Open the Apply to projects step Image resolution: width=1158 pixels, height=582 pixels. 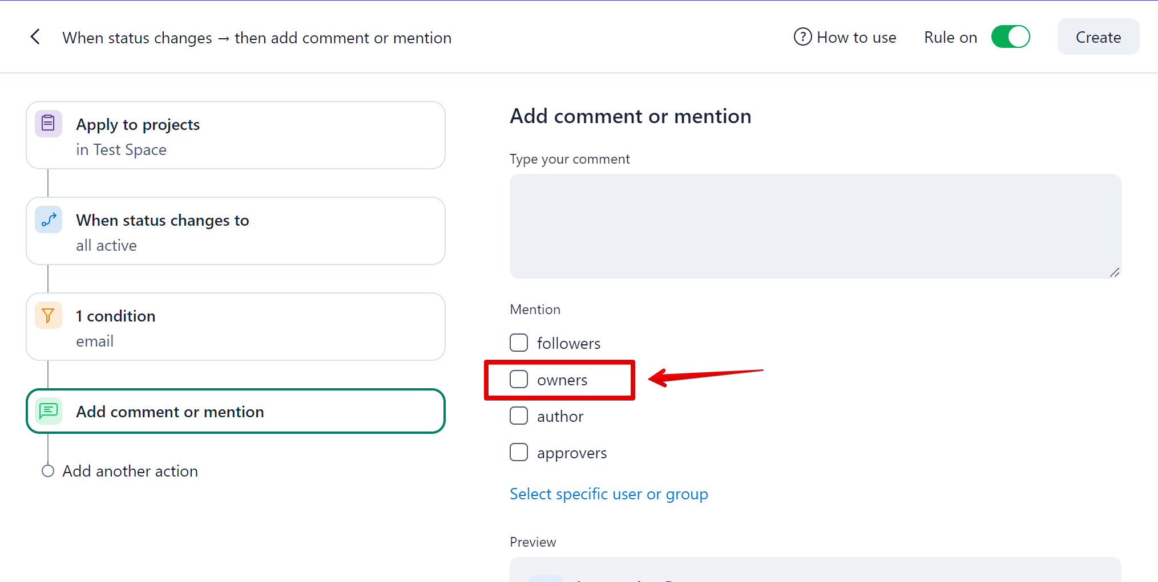(235, 136)
